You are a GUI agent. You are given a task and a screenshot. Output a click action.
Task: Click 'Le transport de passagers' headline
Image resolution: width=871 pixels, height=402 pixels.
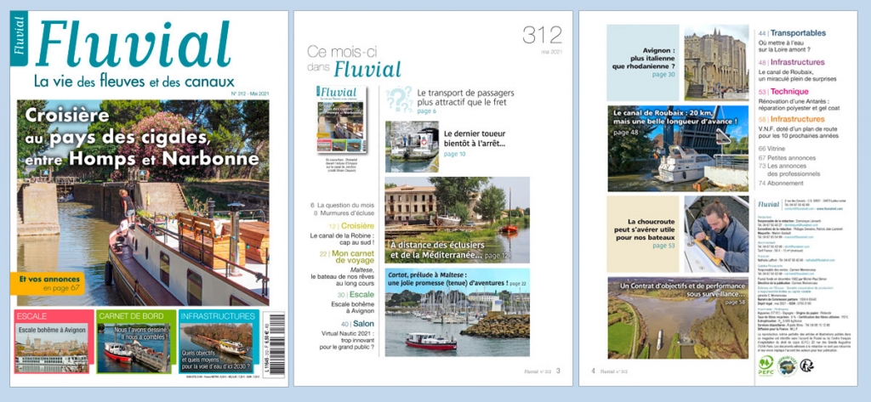coord(465,97)
